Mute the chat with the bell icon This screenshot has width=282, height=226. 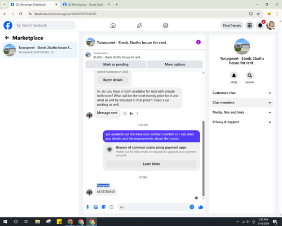[234, 76]
